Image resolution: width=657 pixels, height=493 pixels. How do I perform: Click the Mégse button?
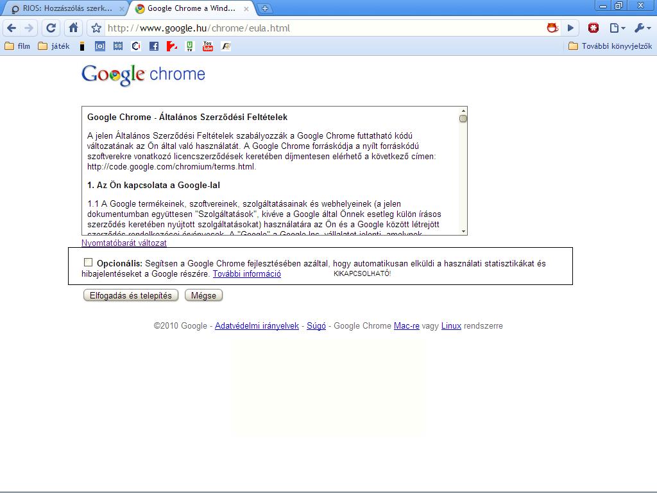click(203, 295)
